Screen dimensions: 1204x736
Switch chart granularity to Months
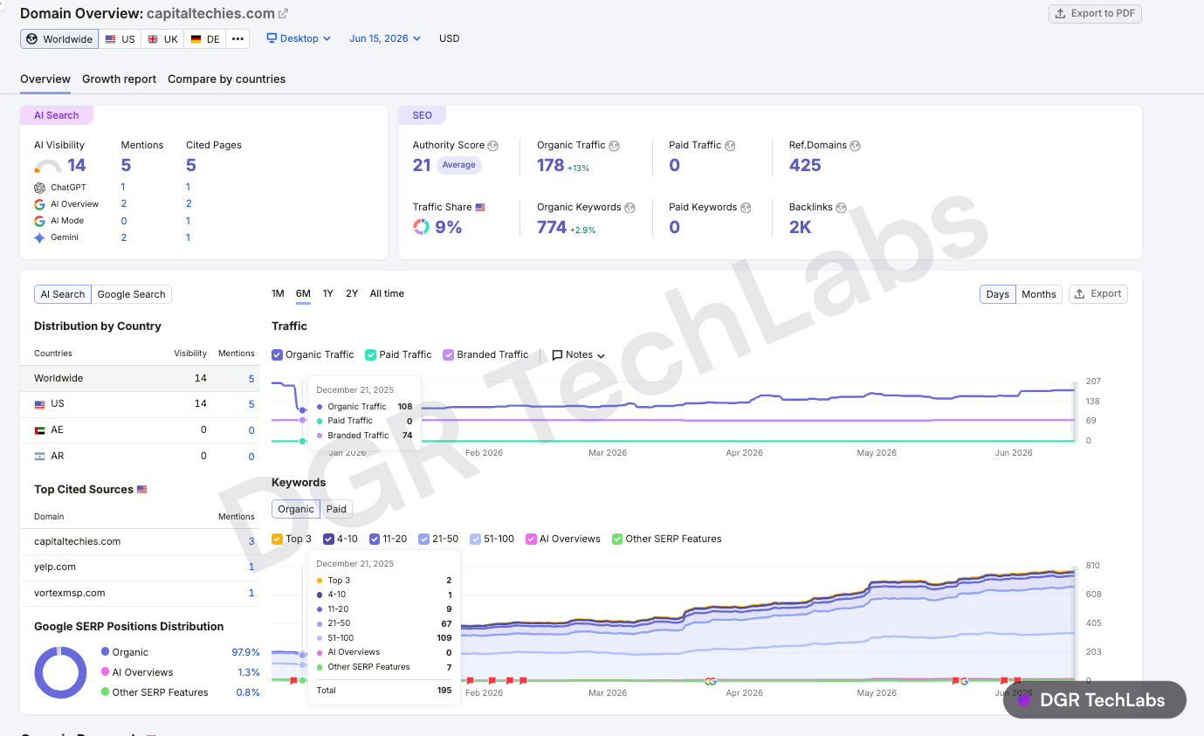click(1039, 294)
